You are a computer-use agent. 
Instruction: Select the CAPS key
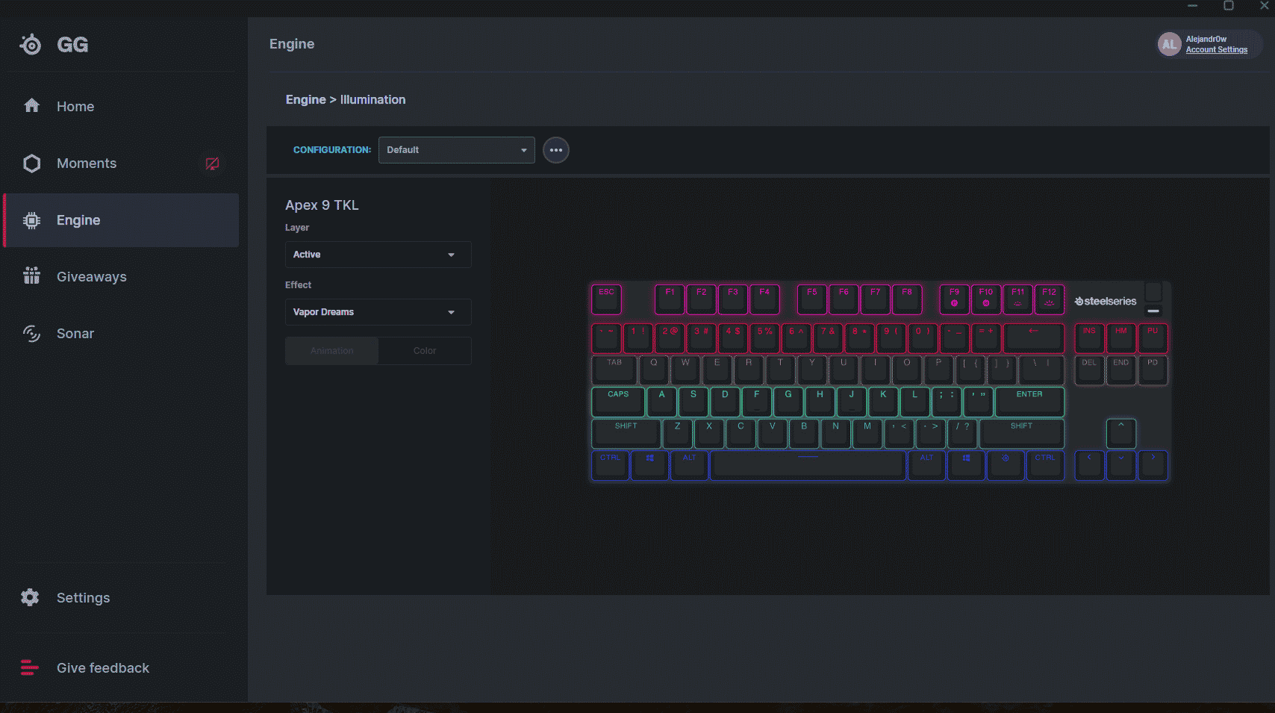pyautogui.click(x=618, y=402)
